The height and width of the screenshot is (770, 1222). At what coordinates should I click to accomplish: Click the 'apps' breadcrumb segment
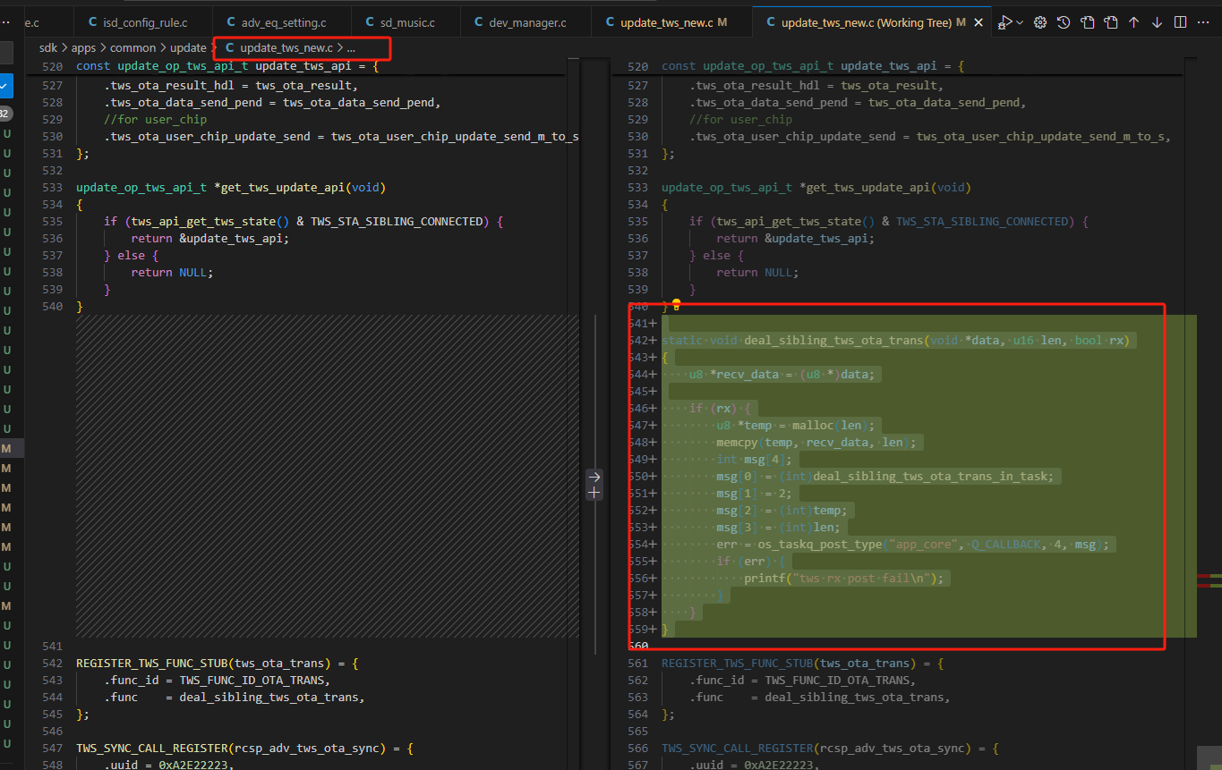click(x=85, y=47)
